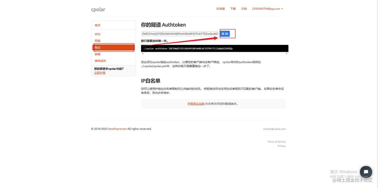Expand the 2292600704@qq.com account dropdown
The image size is (378, 188).
pos(267,9)
